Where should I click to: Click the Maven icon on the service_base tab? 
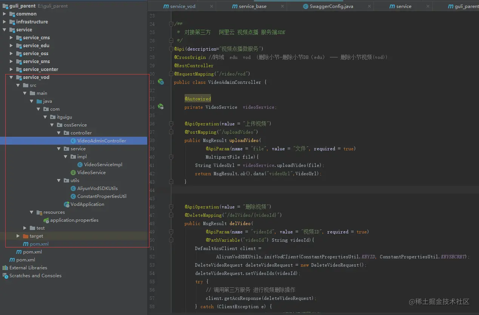click(235, 6)
